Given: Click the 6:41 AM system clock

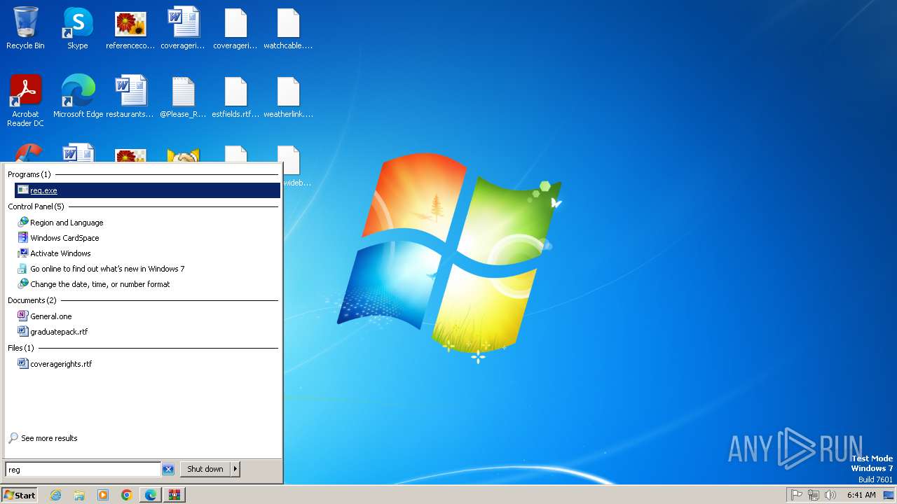Looking at the screenshot, I should (x=861, y=495).
